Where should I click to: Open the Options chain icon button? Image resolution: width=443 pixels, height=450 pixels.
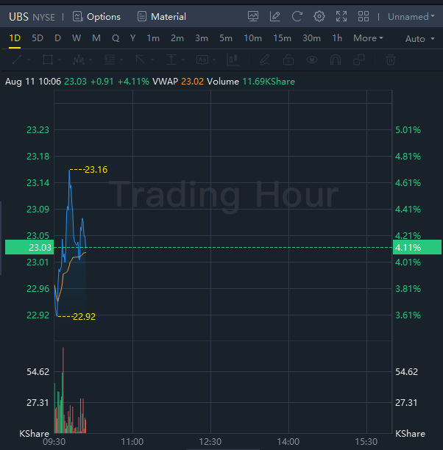click(96, 17)
